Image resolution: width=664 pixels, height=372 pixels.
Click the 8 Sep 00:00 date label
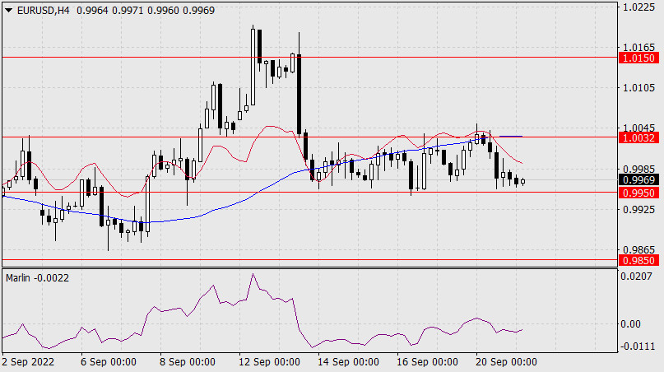click(187, 361)
